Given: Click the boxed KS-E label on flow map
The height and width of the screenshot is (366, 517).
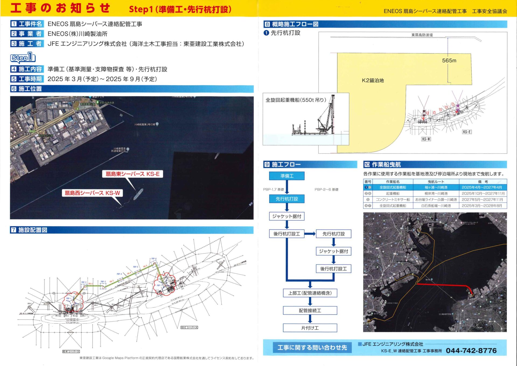Looking at the screenshot, I should click(467, 132).
